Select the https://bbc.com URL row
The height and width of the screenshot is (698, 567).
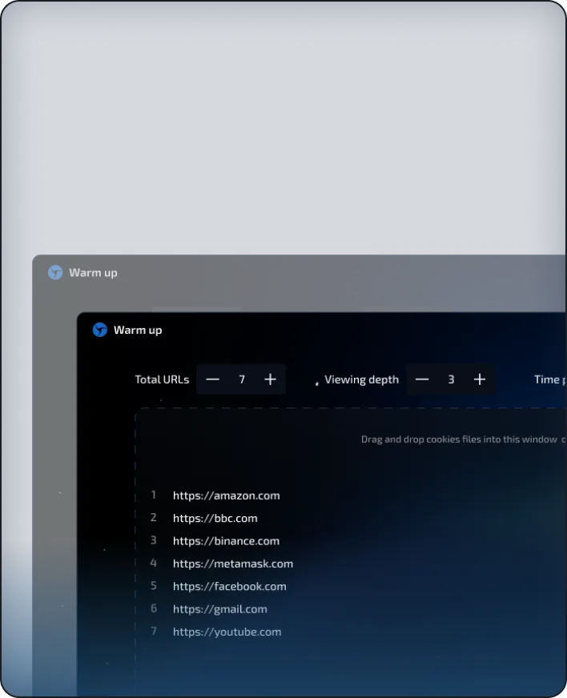(x=215, y=518)
